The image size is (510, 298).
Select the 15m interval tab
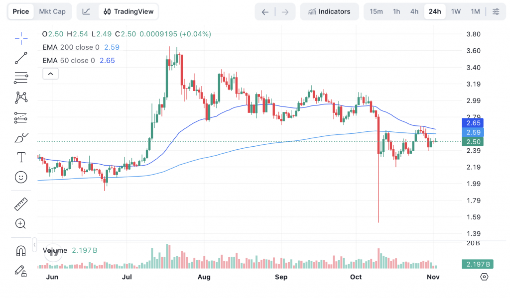pyautogui.click(x=377, y=11)
